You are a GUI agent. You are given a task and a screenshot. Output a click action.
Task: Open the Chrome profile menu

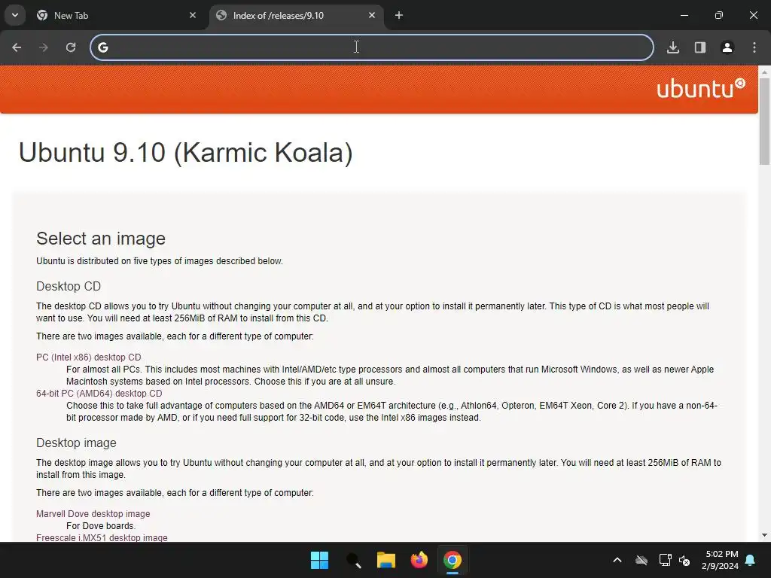coord(727,47)
